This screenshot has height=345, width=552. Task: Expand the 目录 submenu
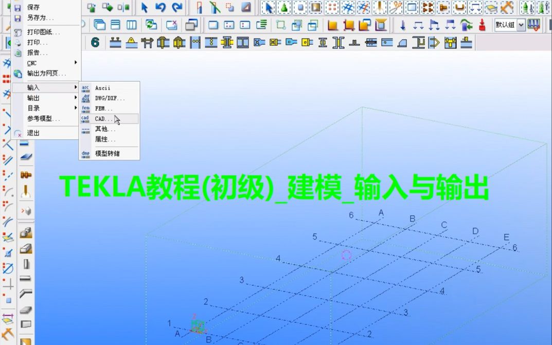[x=33, y=108]
